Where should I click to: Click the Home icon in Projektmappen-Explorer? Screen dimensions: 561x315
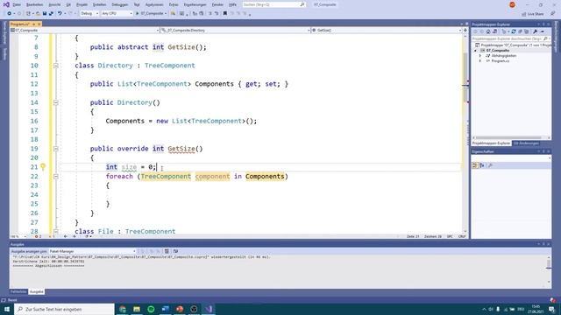point(488,31)
